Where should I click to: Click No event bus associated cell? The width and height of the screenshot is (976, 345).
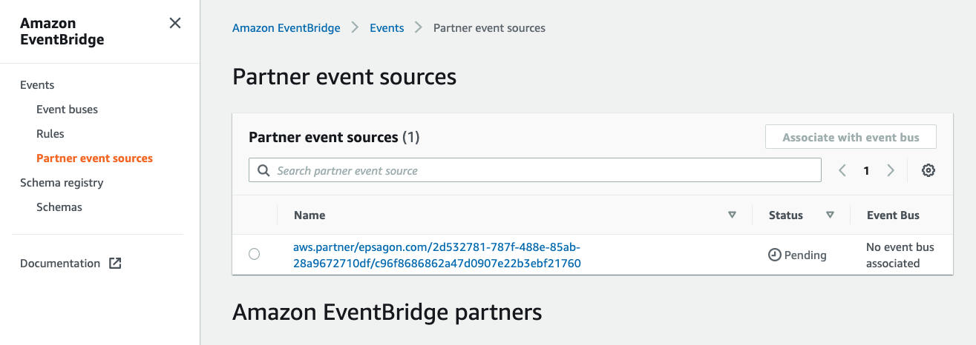point(900,255)
